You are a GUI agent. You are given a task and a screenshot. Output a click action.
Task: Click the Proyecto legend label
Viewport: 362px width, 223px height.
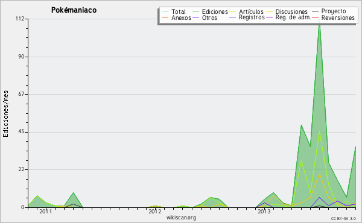pos(334,11)
